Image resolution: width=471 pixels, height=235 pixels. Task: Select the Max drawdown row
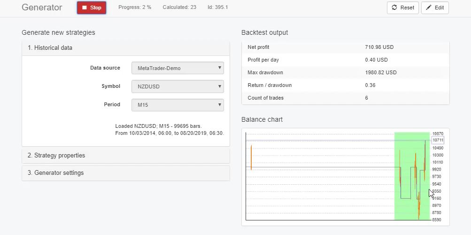click(x=345, y=73)
